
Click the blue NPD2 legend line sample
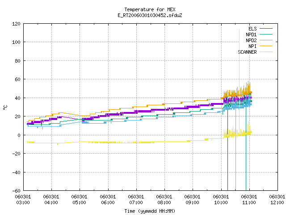266,40
